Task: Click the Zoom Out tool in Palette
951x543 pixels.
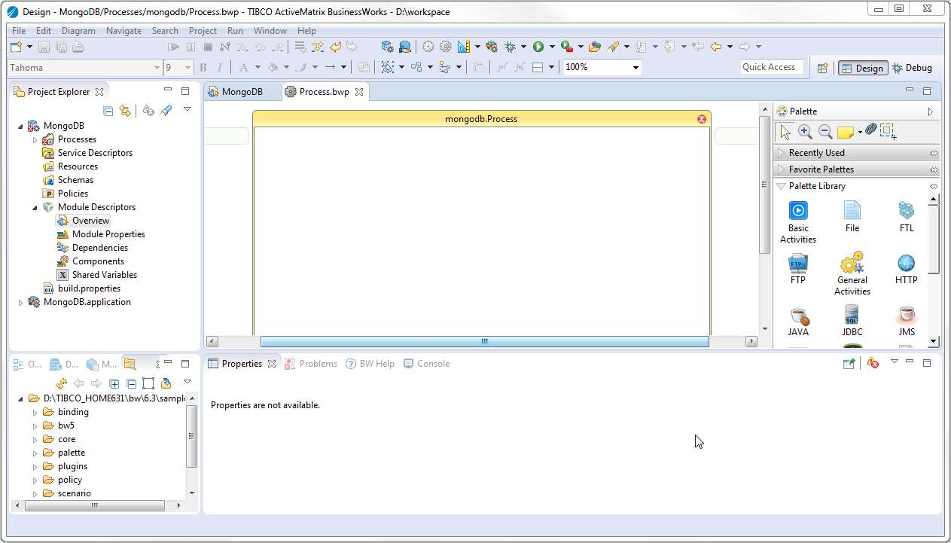Action: [x=825, y=132]
